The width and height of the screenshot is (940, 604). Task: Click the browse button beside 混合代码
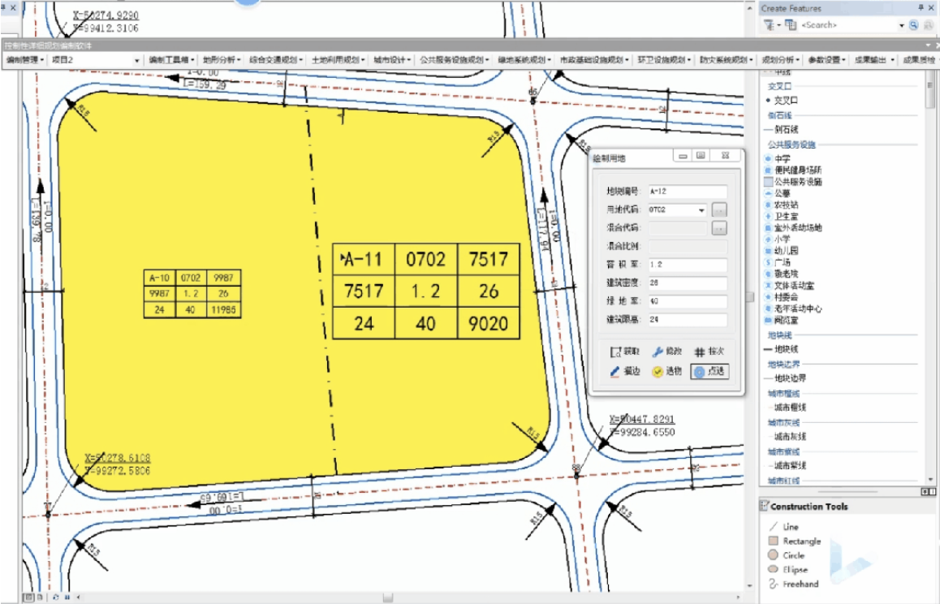pyautogui.click(x=719, y=228)
